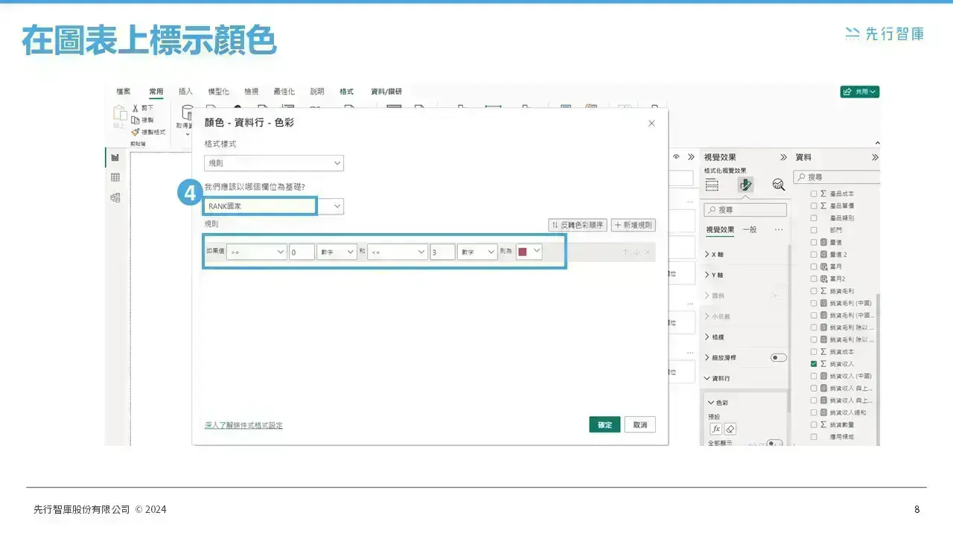Screen dimensions: 953x536
Task: Open the Table view sidebar icon
Action: click(115, 177)
